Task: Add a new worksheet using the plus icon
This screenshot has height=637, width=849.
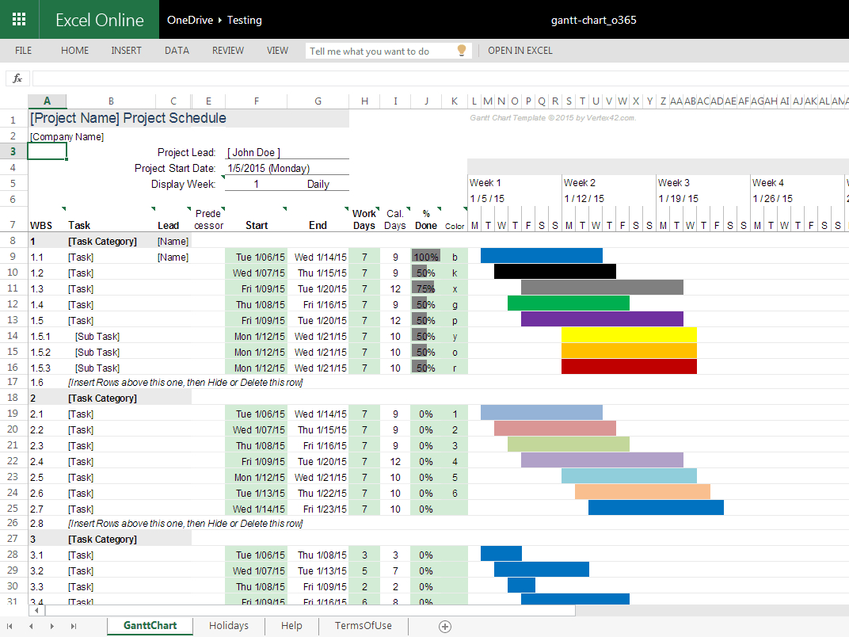Action: coord(444,626)
